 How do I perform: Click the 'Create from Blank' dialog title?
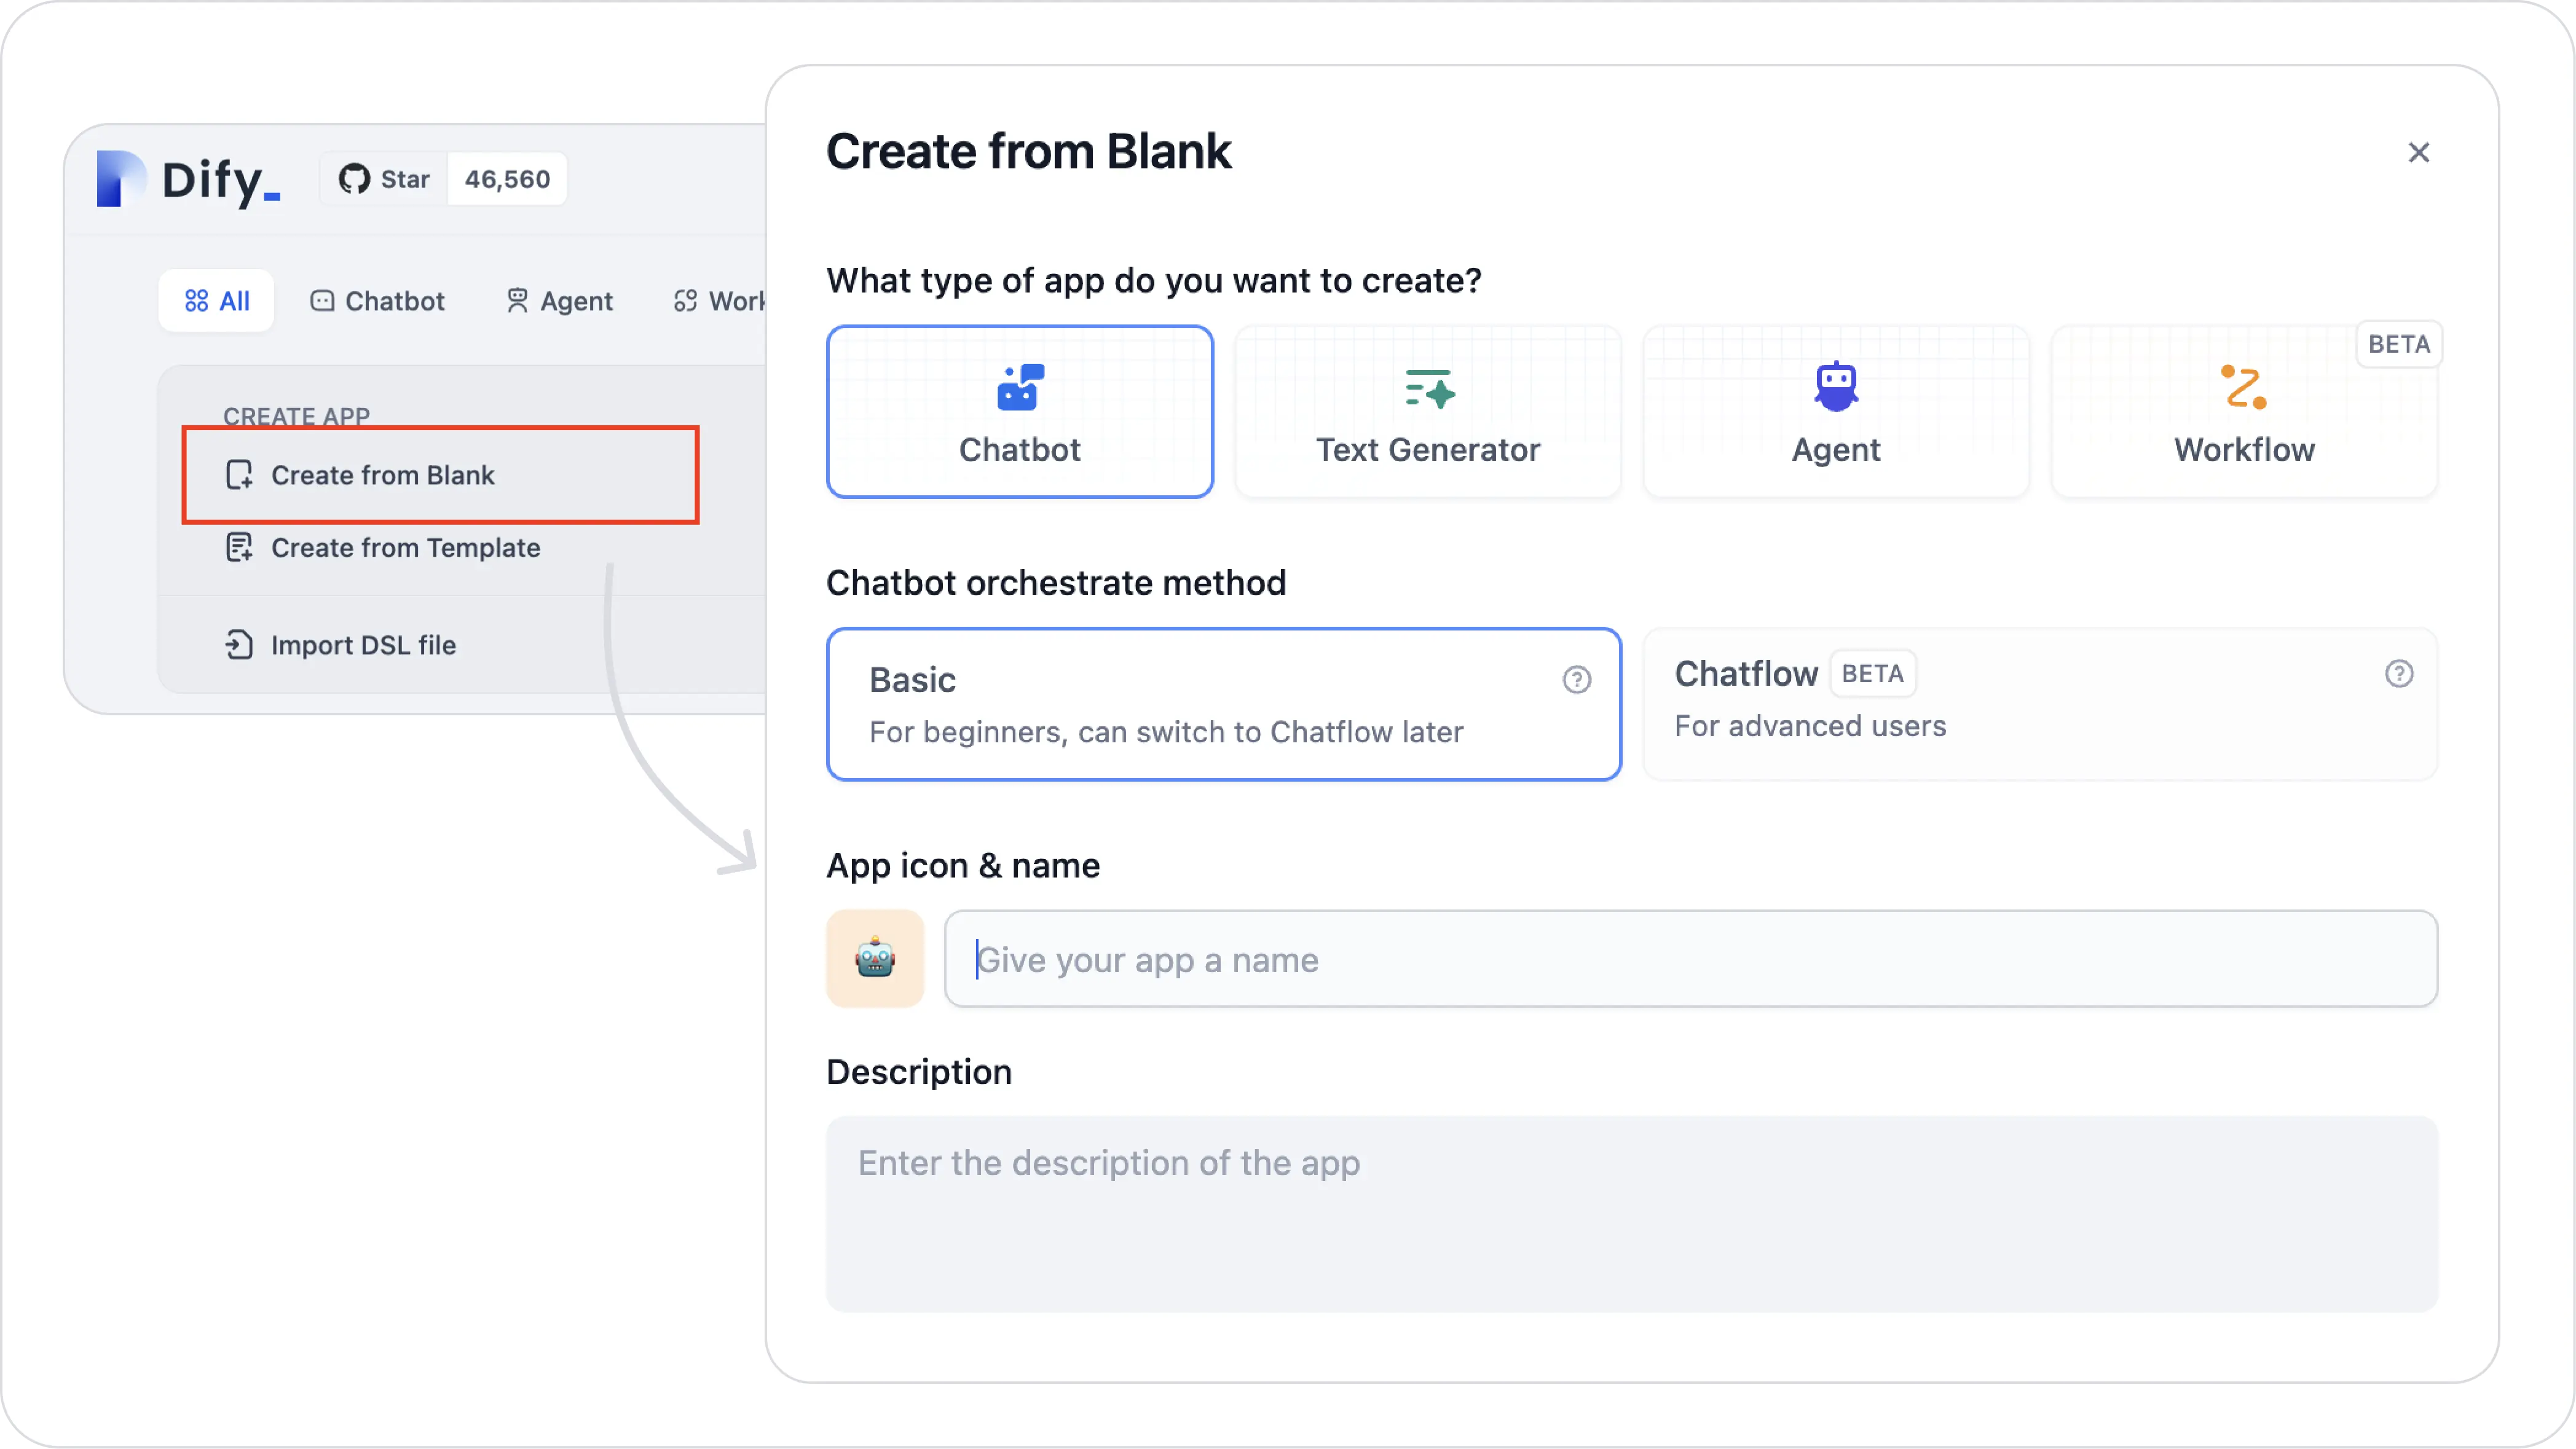pyautogui.click(x=1028, y=152)
